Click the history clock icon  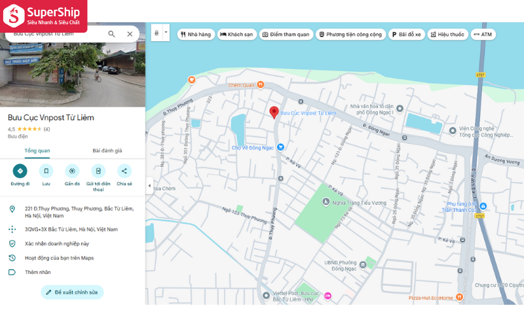[x=12, y=258]
